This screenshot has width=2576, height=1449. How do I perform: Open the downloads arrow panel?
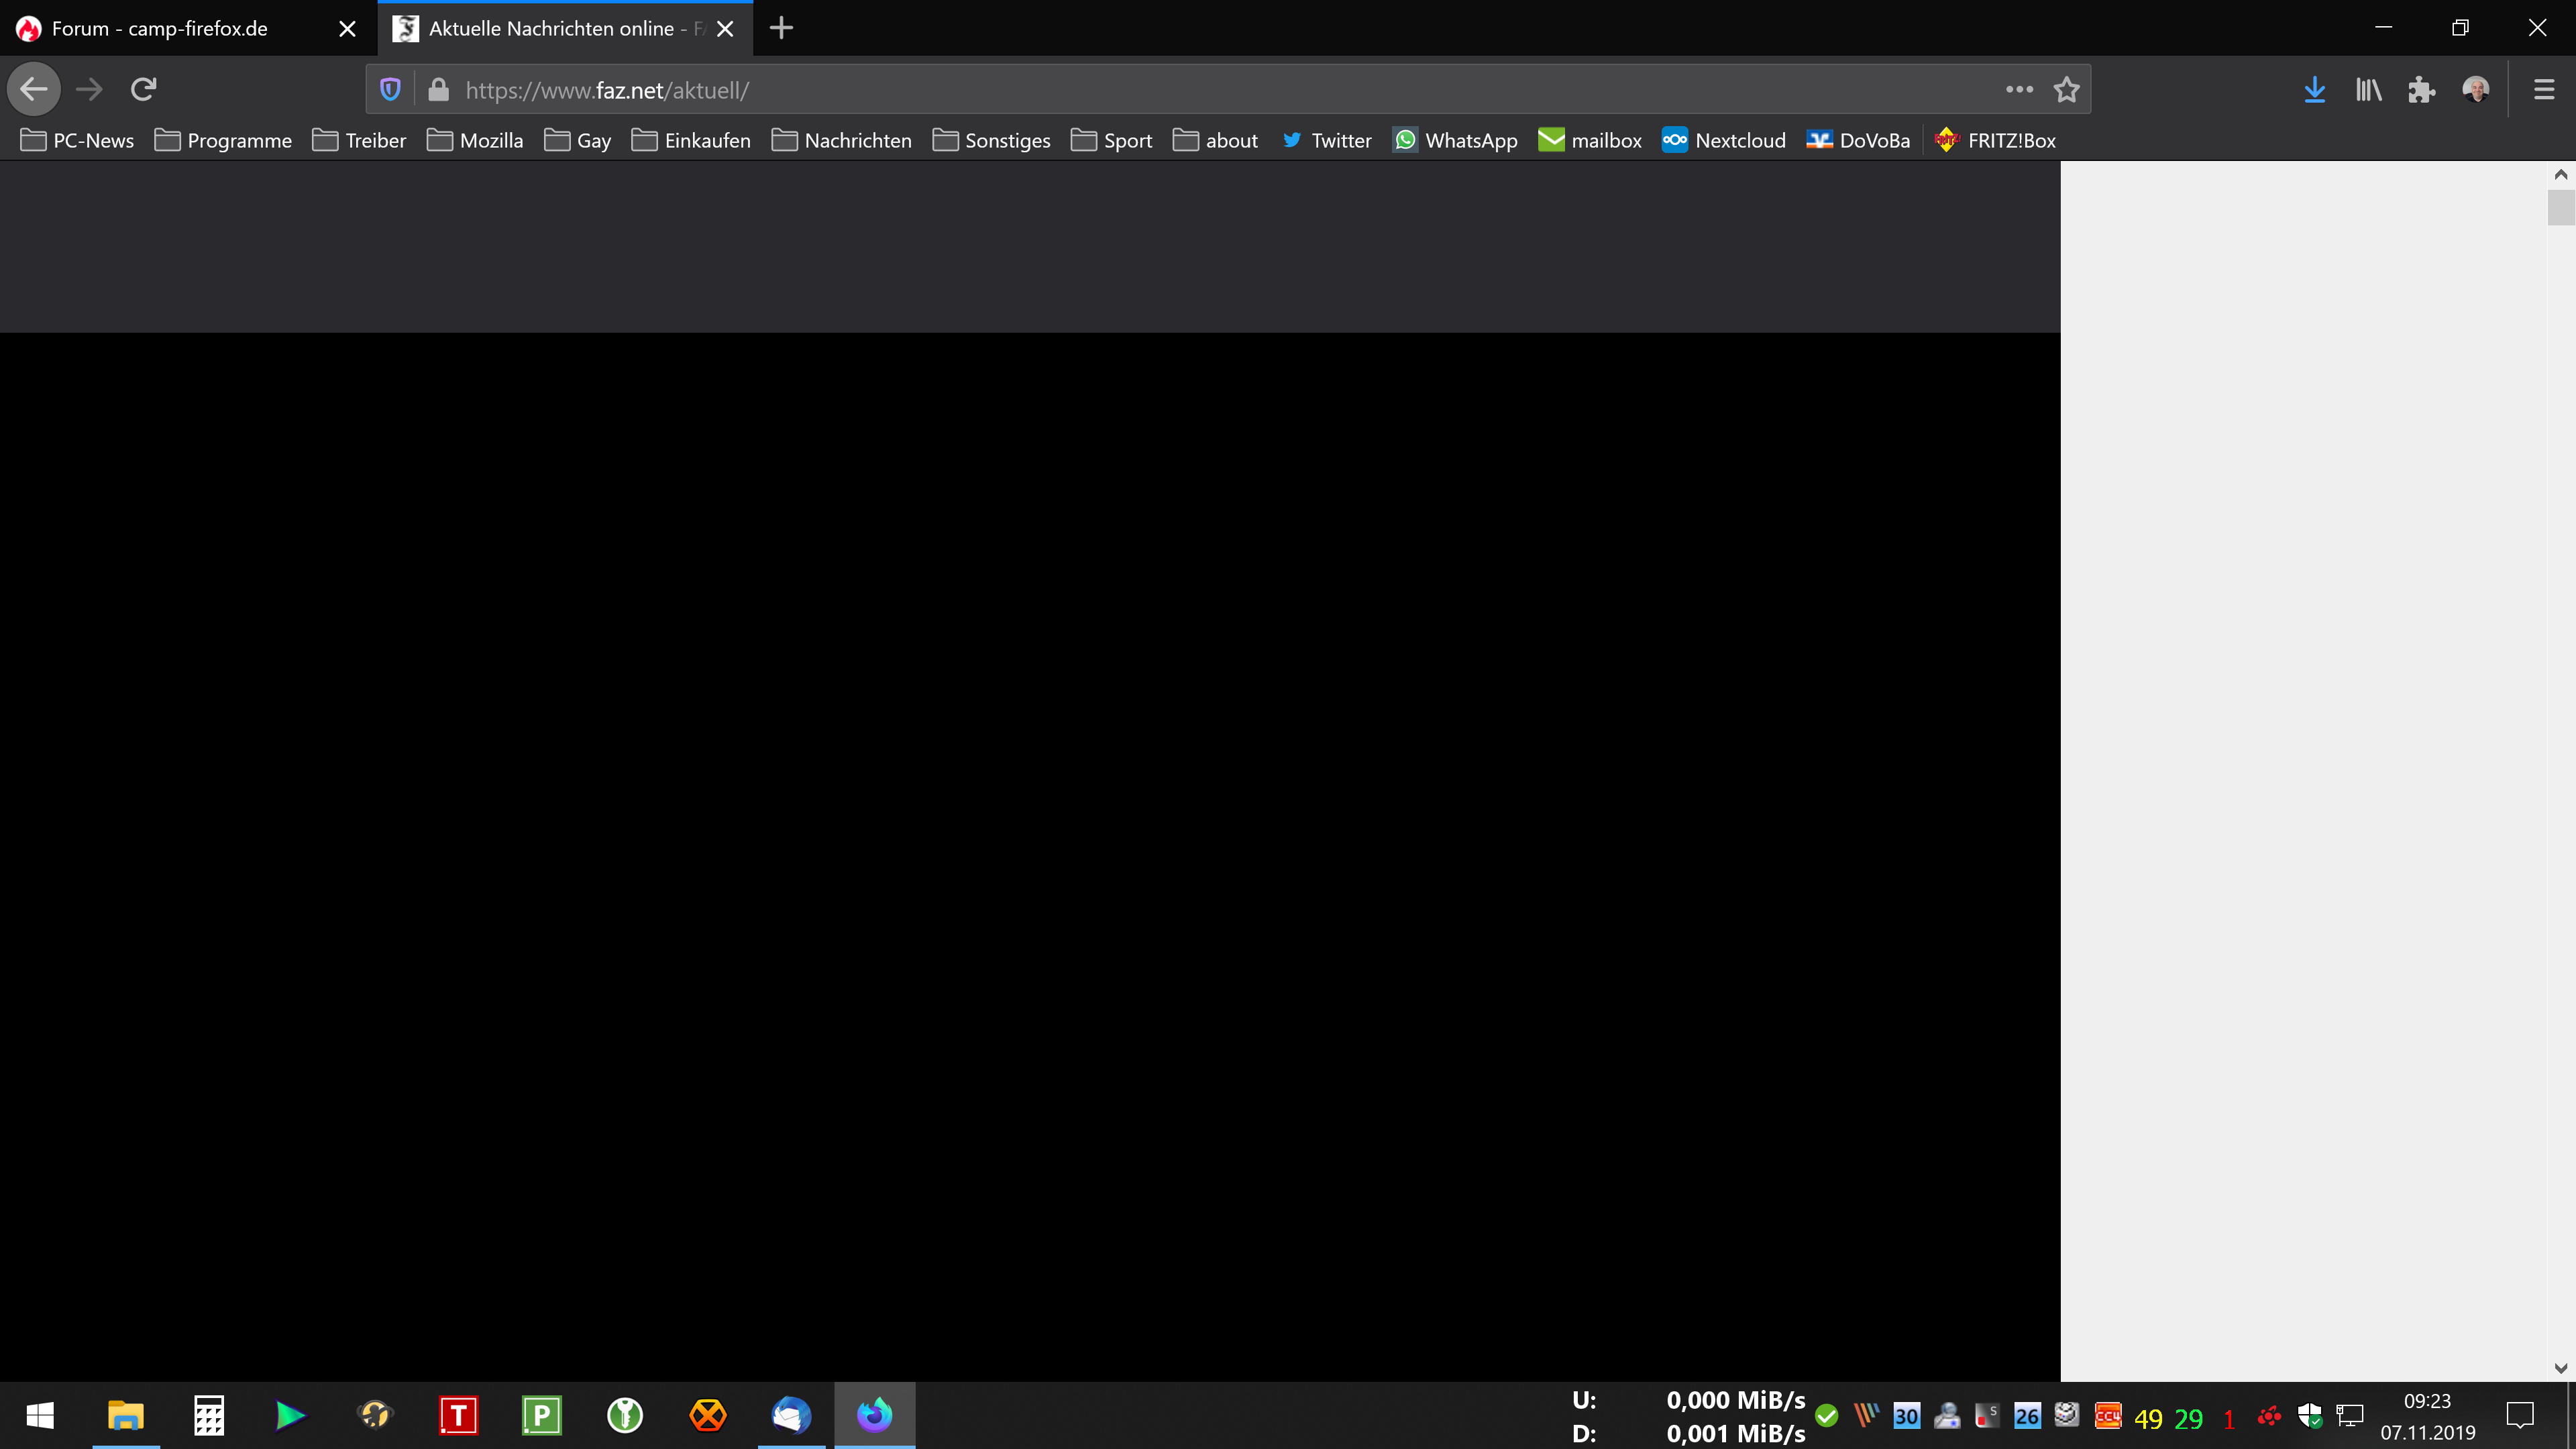[x=2314, y=90]
